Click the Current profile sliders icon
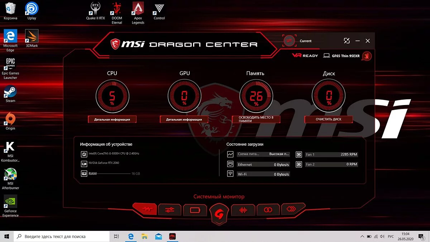Viewport: 430px width, 242px height. pos(289,41)
